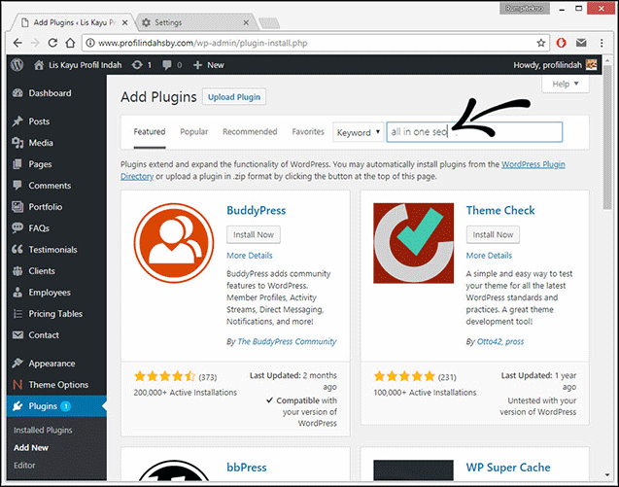This screenshot has width=619, height=487.
Task: Open the WP Super Cache title link
Action: (x=508, y=468)
